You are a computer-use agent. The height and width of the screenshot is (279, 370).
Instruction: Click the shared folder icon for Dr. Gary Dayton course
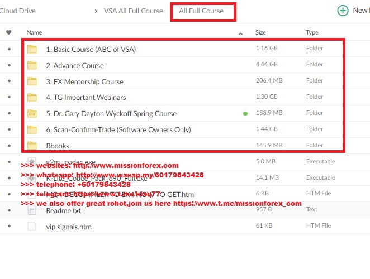pos(32,114)
